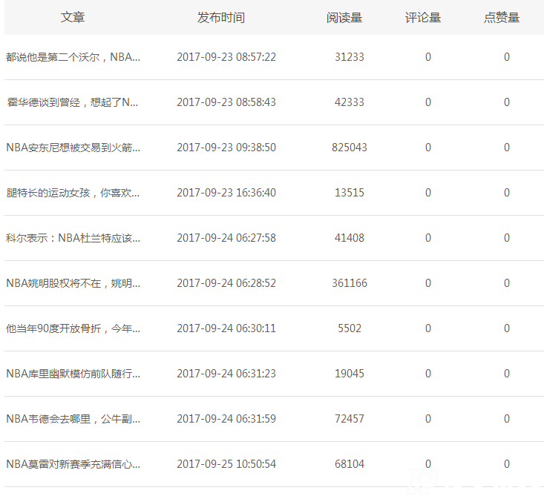
Task: Open article 霍华德谈到曾经，想起了N...
Action: [73, 102]
